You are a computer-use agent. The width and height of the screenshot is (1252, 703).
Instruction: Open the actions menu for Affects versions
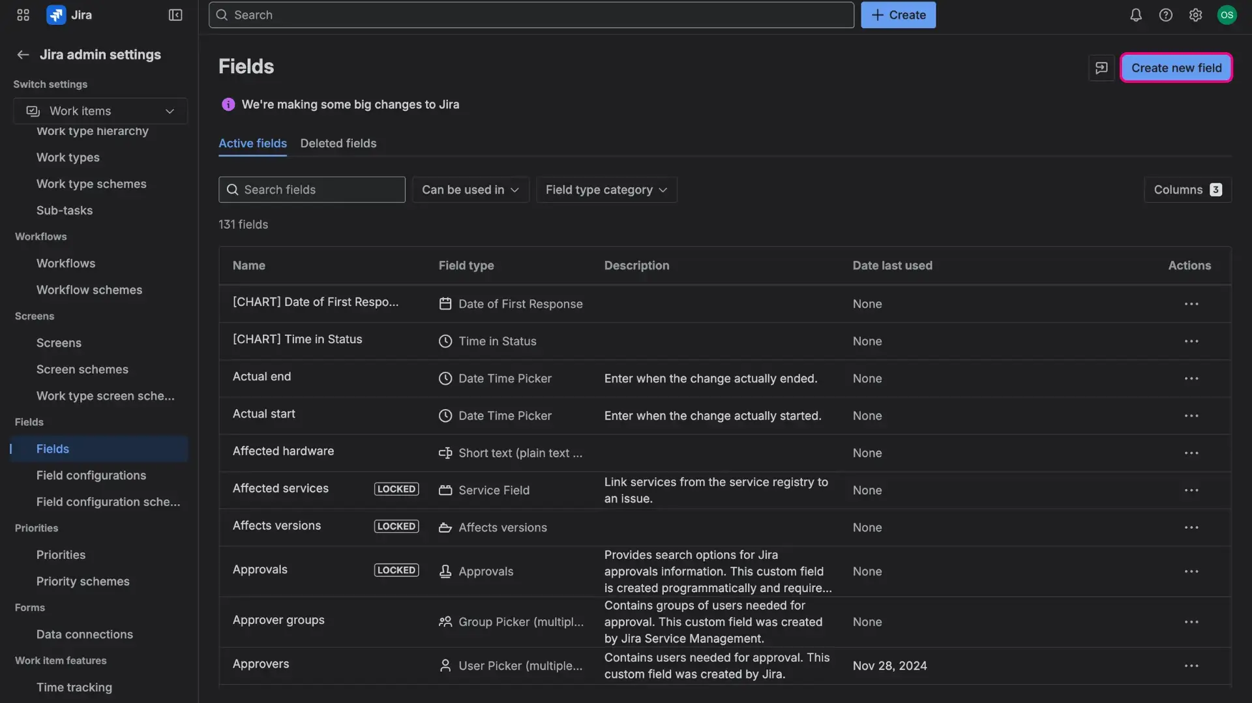pyautogui.click(x=1191, y=527)
